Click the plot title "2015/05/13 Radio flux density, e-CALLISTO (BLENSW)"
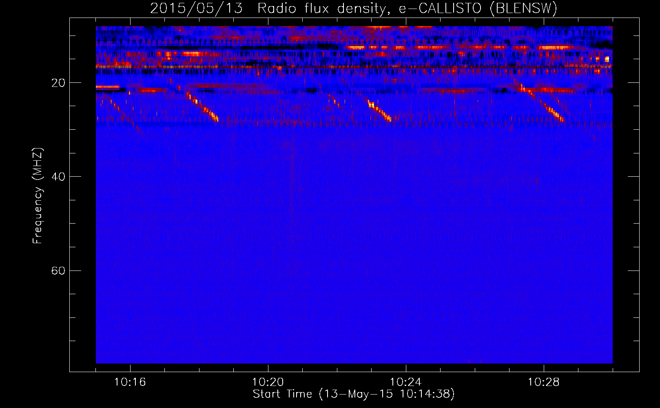 (x=354, y=8)
